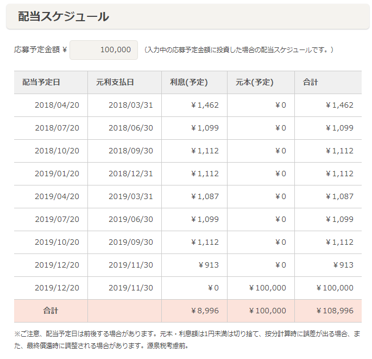Image resolution: width=372 pixels, height=359 pixels.
Task: Click the payment date 2019/03/31
Action: (131, 196)
